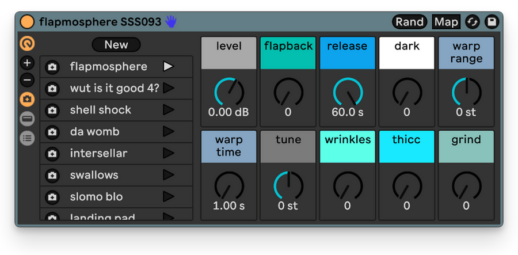Select the intersellar variation name
518x255 pixels.
click(98, 153)
